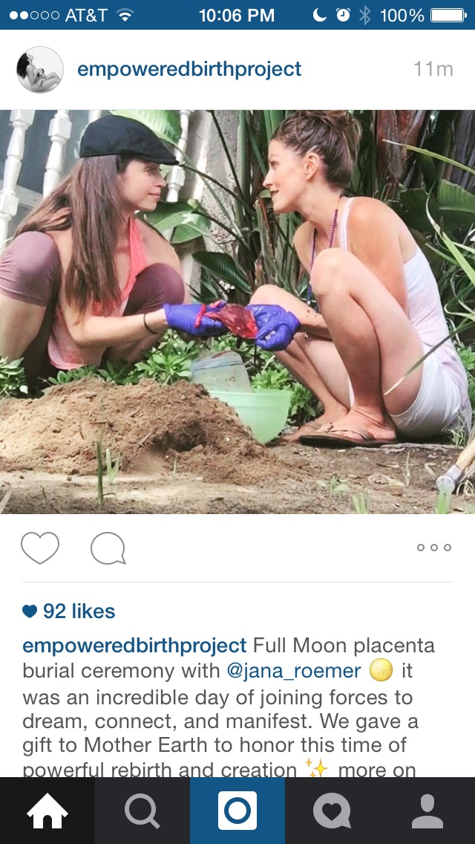Image resolution: width=475 pixels, height=844 pixels.
Task: Tap the empoweredbirthproject profile avatar
Action: click(40, 69)
